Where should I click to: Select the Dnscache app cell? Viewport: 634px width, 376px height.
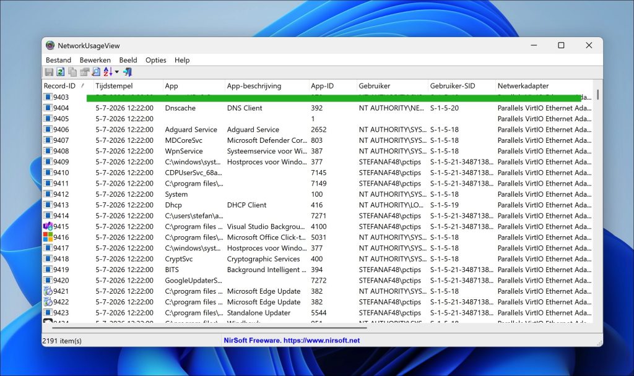pos(180,108)
